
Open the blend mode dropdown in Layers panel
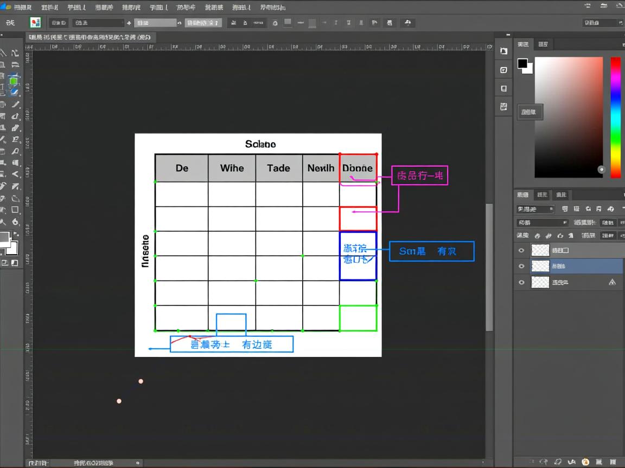coord(541,223)
